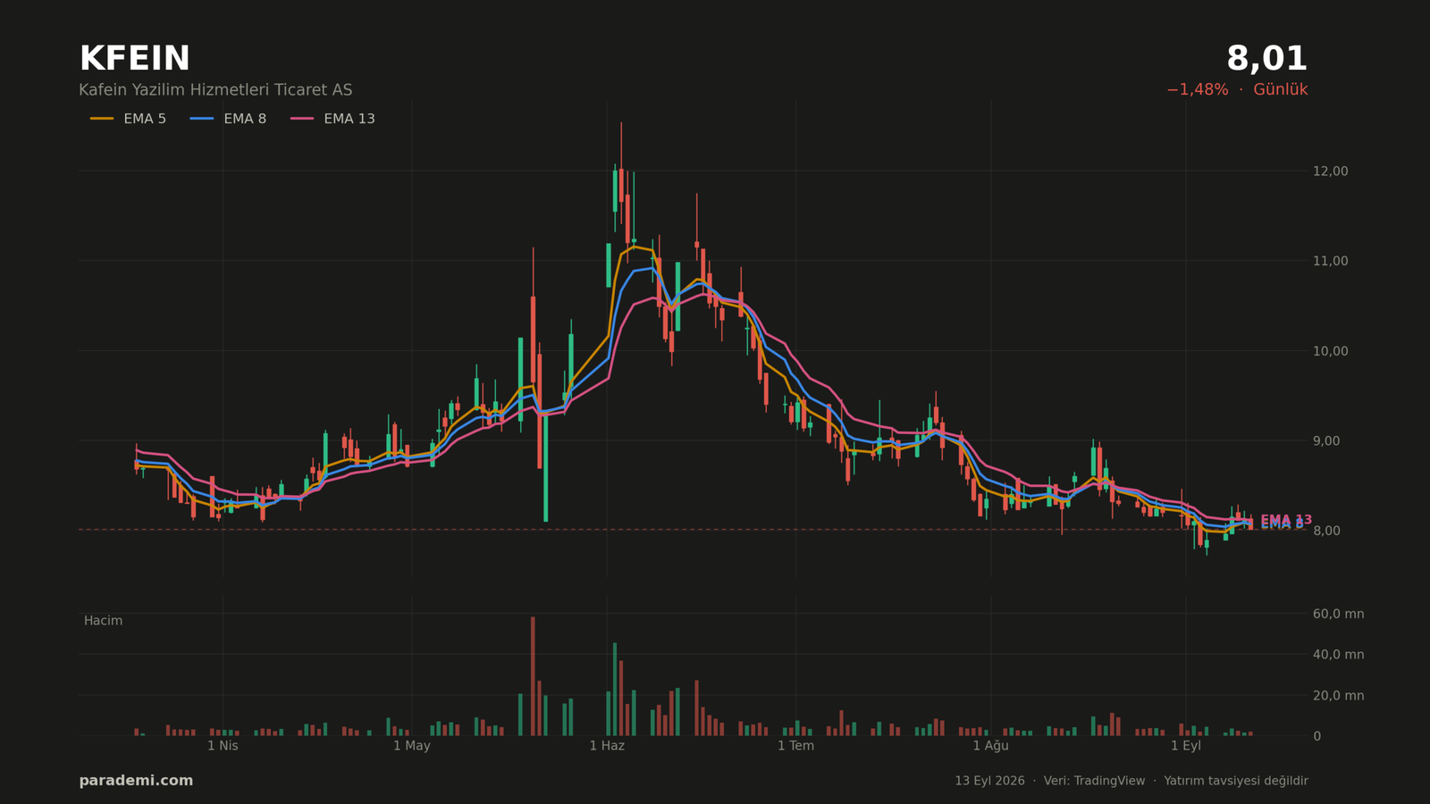Click the orange EMA 5 legend line
The width and height of the screenshot is (1430, 804).
pos(102,119)
